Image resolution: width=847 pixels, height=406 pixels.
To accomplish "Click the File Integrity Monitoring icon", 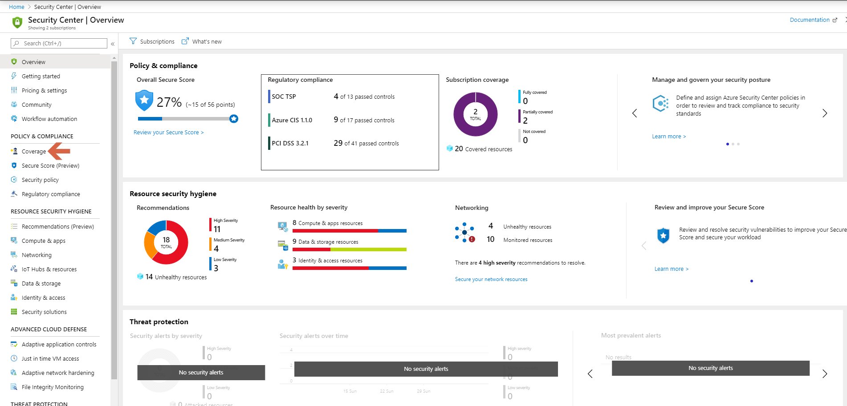I will (x=14, y=387).
